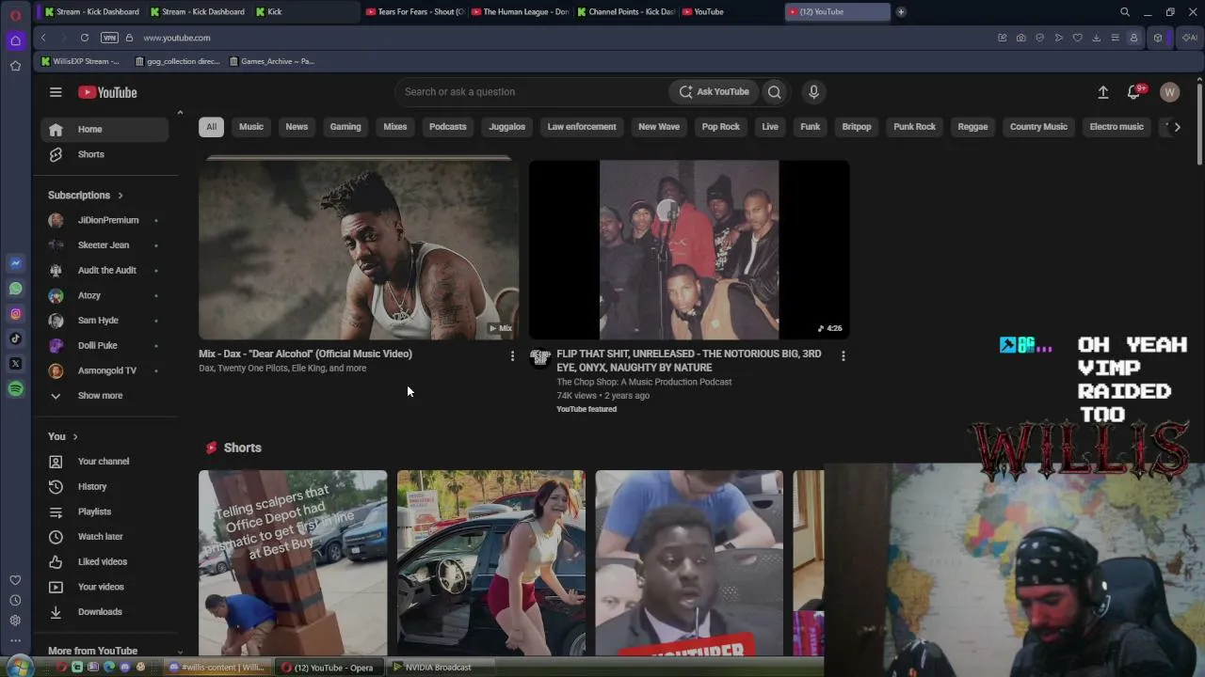
Task: Open the Opera toolbar downloads icon
Action: point(1097,38)
